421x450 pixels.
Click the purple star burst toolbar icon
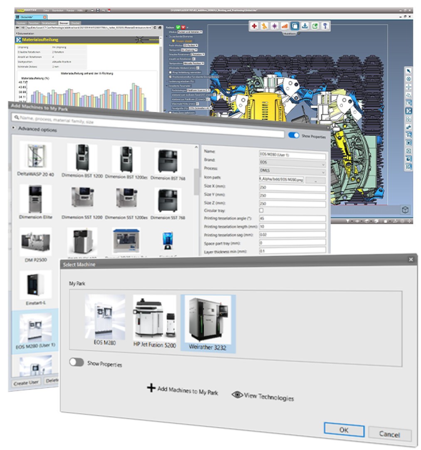point(274,26)
